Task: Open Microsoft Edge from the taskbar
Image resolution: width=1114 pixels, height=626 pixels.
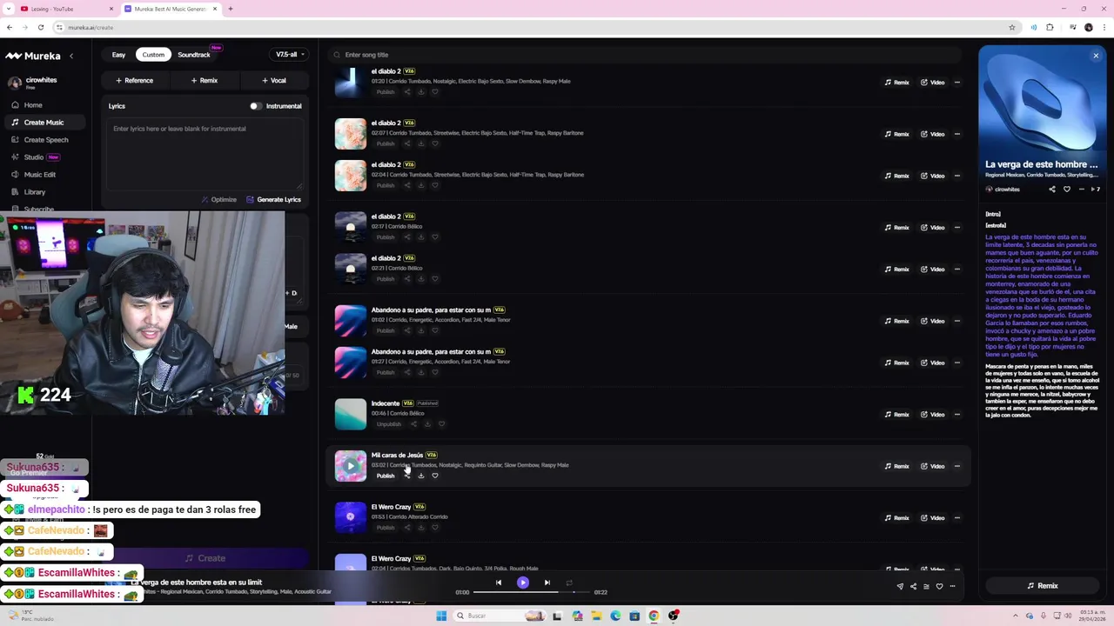Action: [x=615, y=616]
